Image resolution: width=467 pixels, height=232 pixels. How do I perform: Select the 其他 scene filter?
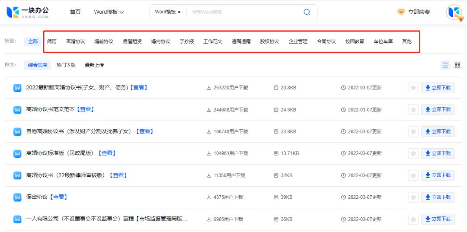(x=407, y=41)
